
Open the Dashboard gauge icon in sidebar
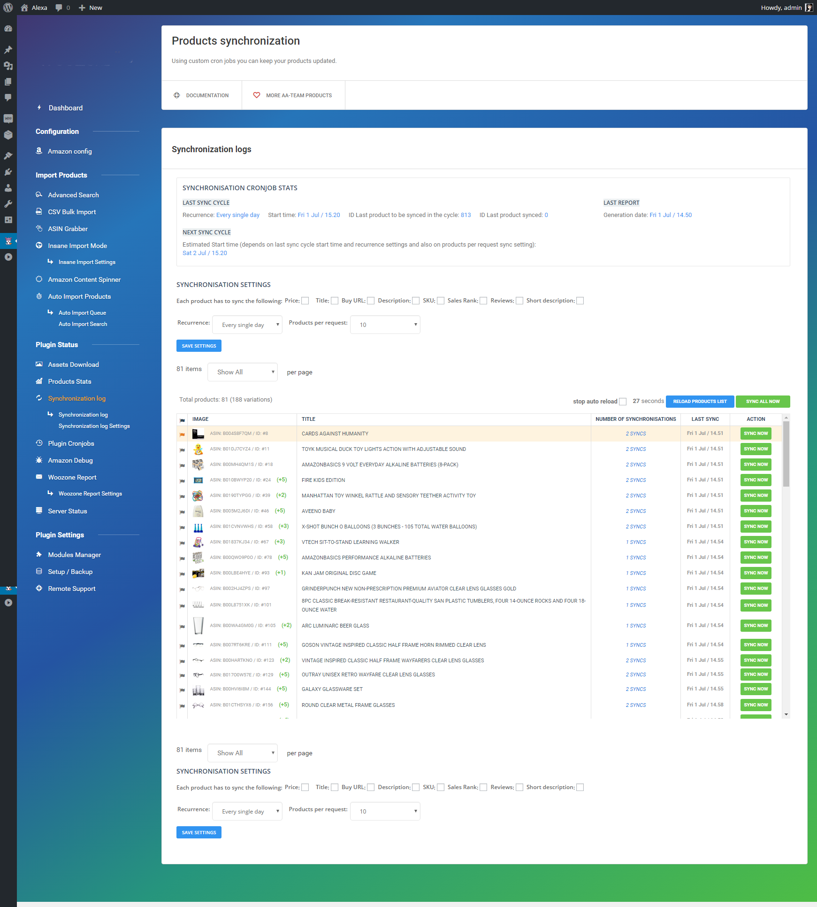pyautogui.click(x=8, y=29)
